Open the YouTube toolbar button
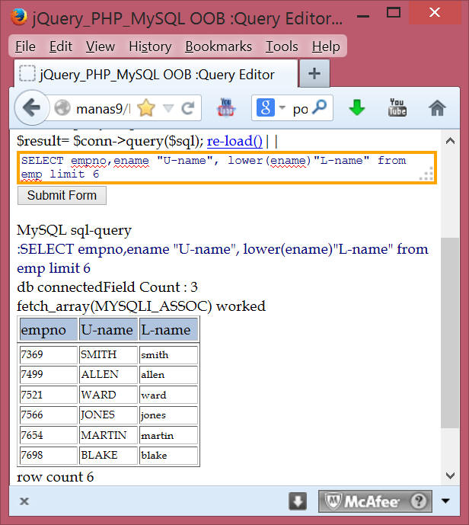 coord(397,107)
